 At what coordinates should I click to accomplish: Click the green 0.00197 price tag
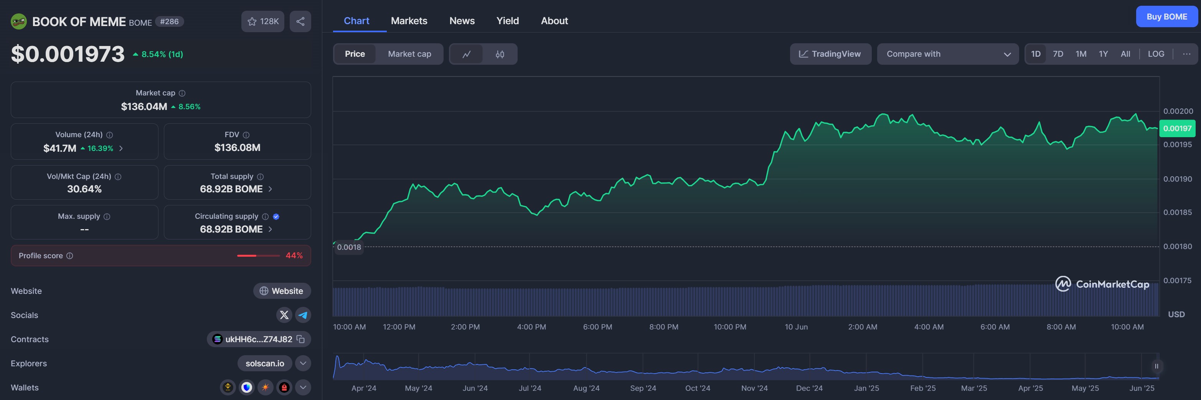click(x=1177, y=128)
